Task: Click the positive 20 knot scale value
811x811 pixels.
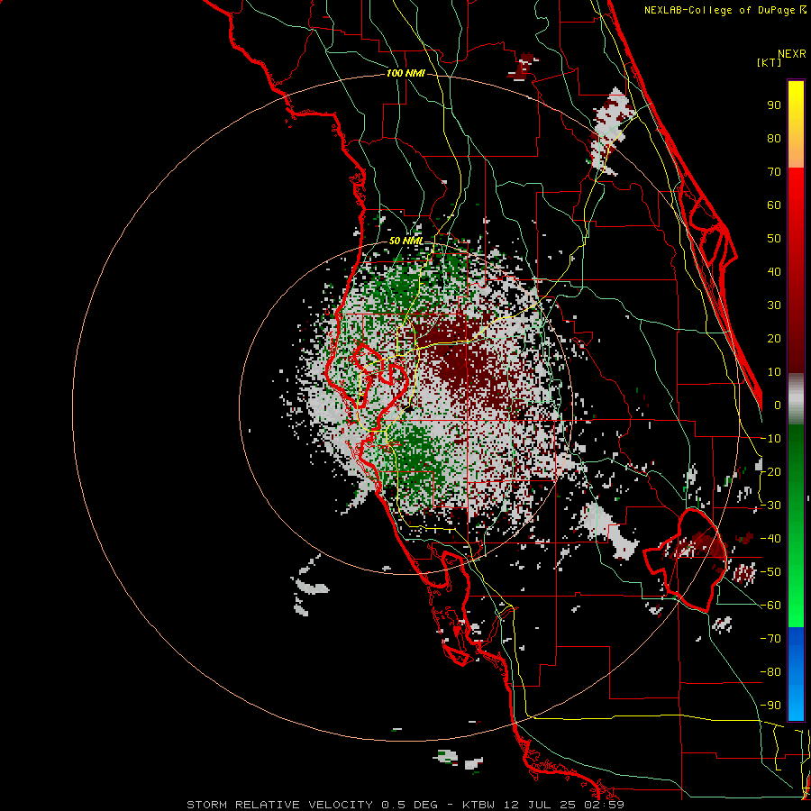Action: (774, 338)
